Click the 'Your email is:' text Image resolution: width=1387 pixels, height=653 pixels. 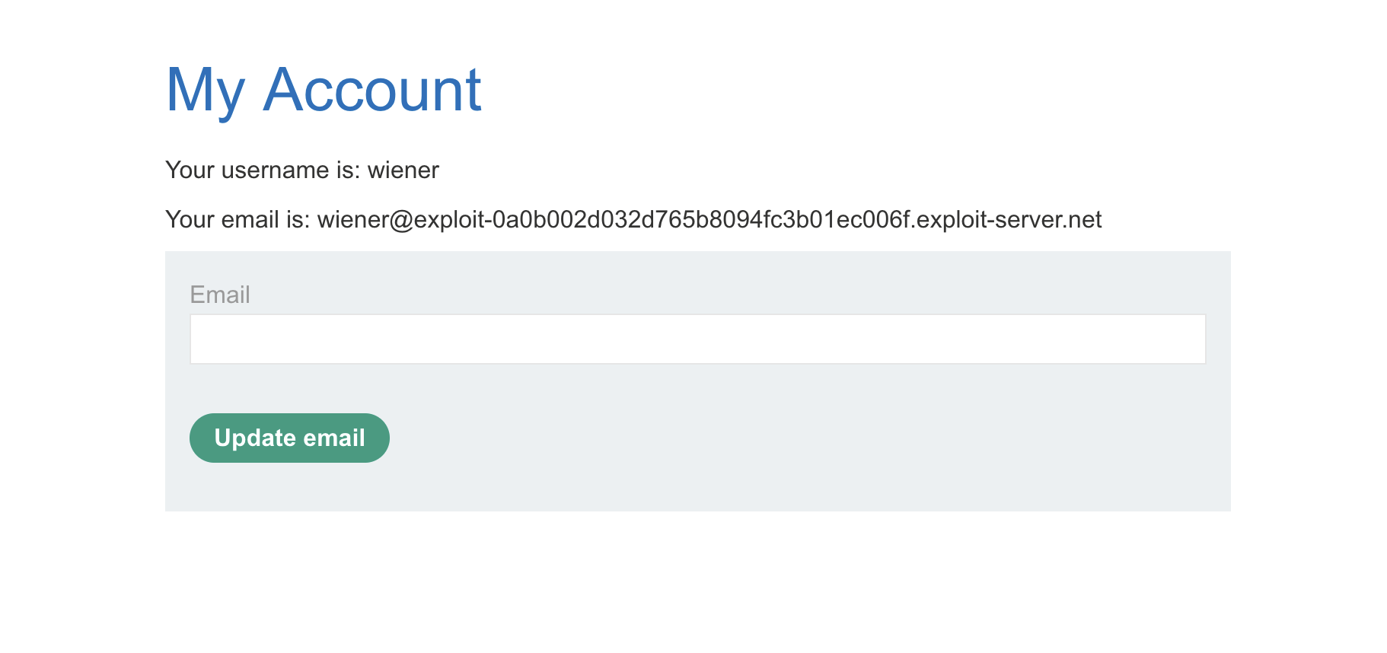point(238,219)
